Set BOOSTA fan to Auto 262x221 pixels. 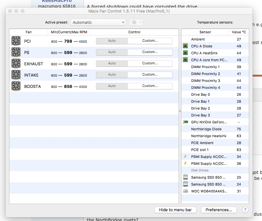(x=112, y=86)
